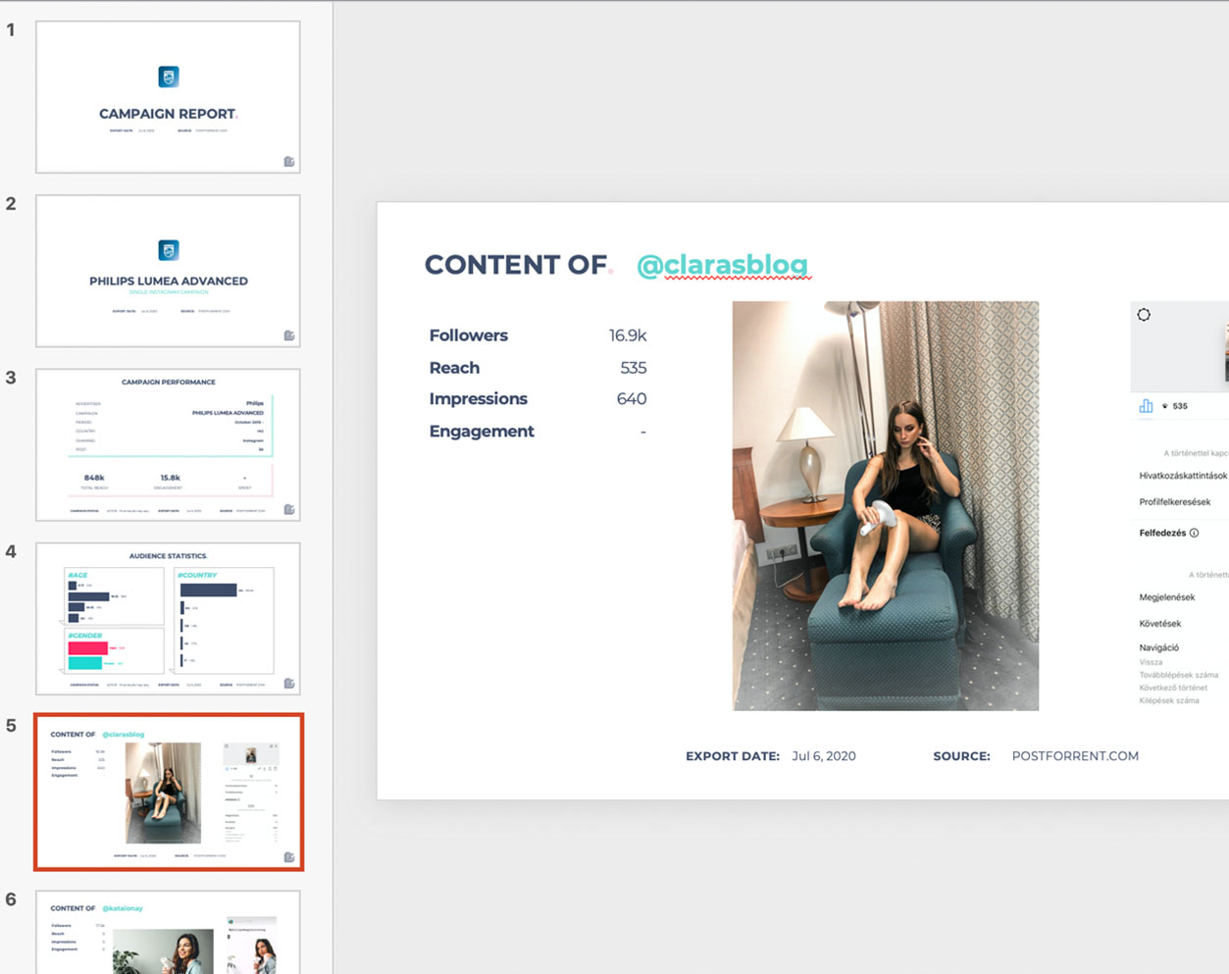The width and height of the screenshot is (1229, 974).
Task: Click the circular settings icon in story screenshot
Action: pyautogui.click(x=1144, y=315)
